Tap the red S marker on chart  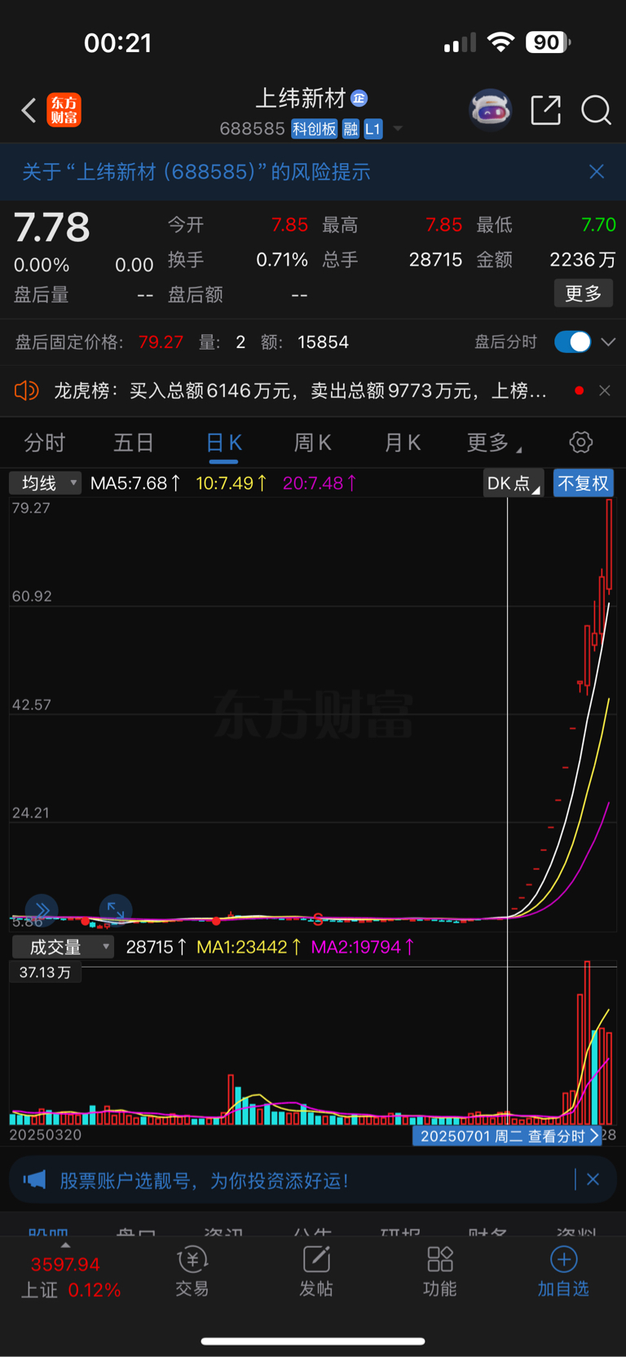(x=318, y=919)
